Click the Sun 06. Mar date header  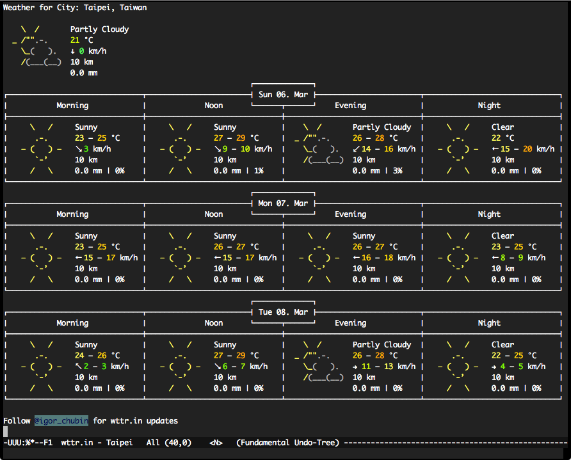point(283,95)
